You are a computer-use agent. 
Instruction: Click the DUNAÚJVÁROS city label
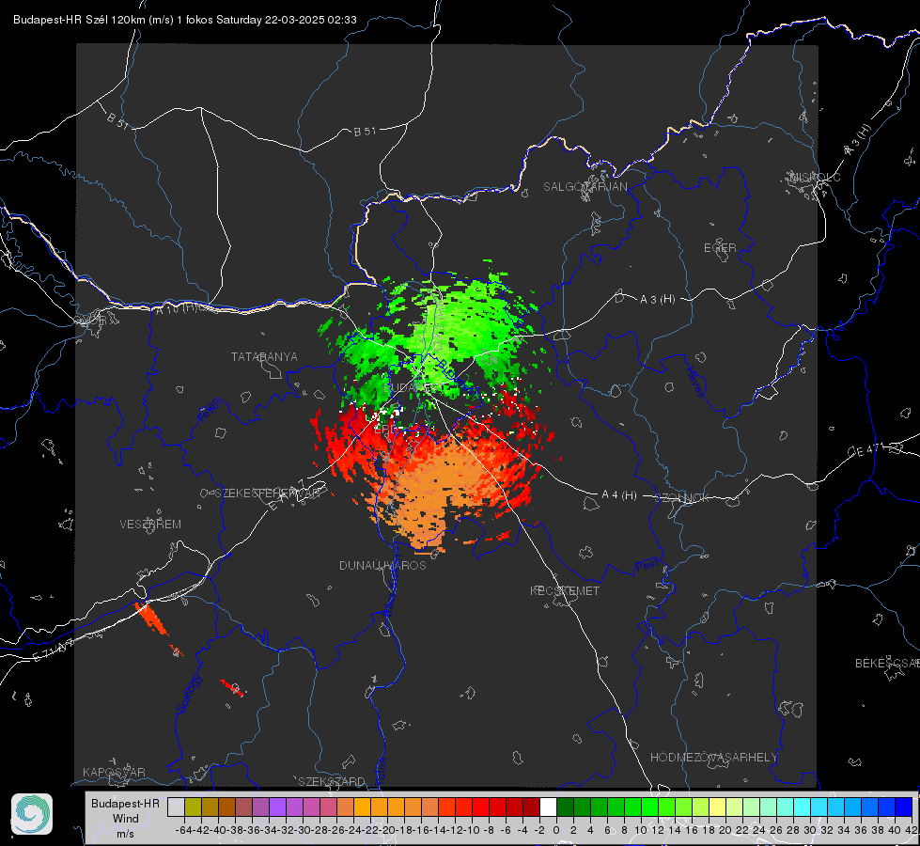pos(382,565)
